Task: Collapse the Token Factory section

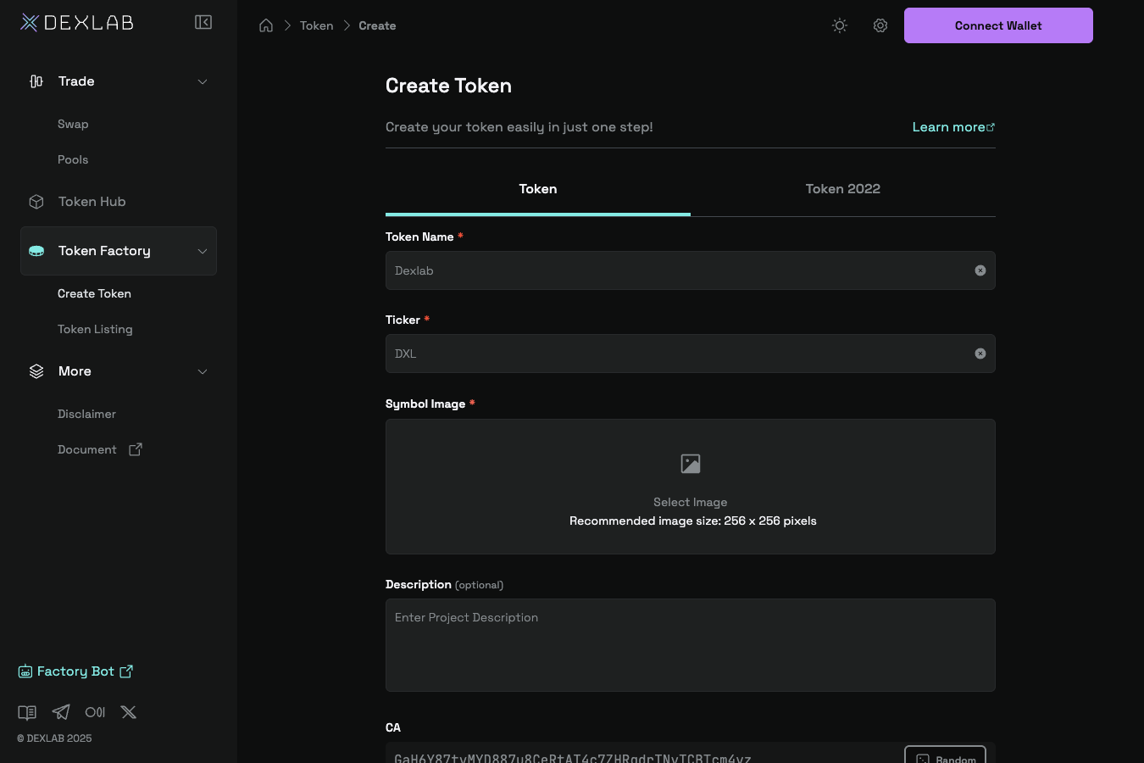Action: 203,251
